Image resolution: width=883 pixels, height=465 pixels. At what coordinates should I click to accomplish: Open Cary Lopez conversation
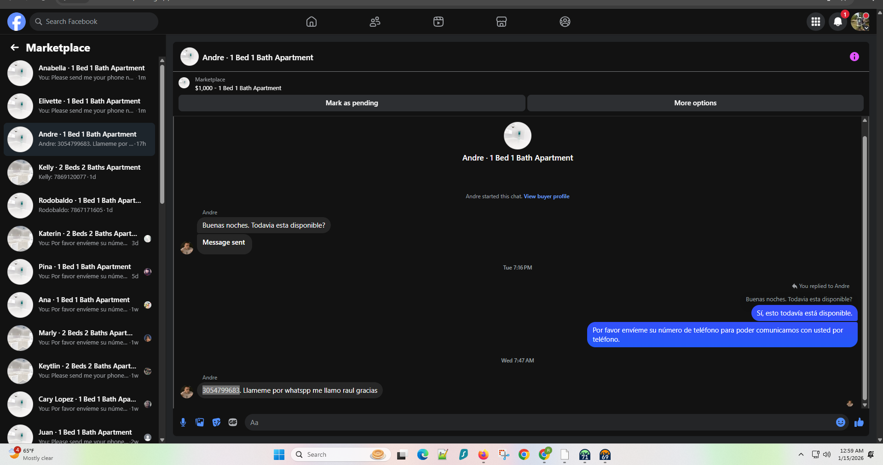[79, 404]
